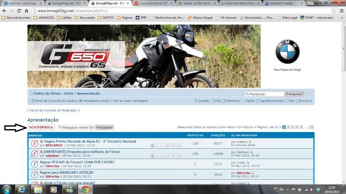Open the Windows Start button
The image size is (346, 194).
tap(6, 189)
